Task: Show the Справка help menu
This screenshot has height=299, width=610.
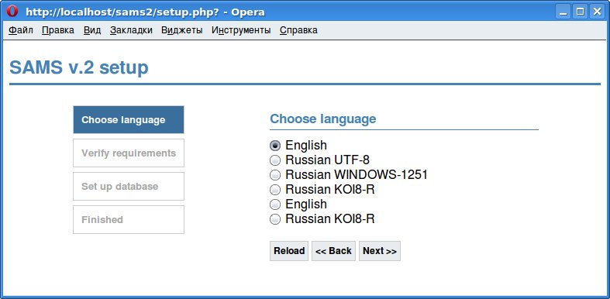Action: (298, 30)
